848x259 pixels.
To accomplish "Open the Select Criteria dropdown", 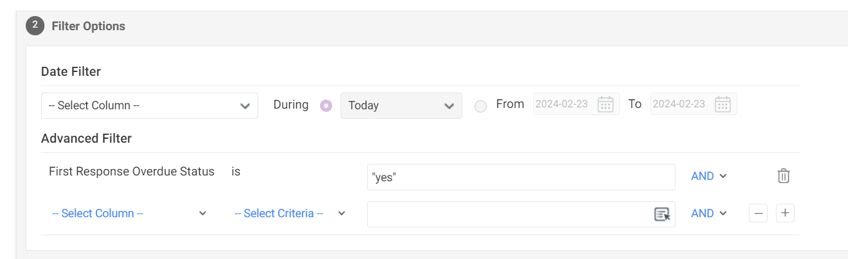I will coord(290,213).
